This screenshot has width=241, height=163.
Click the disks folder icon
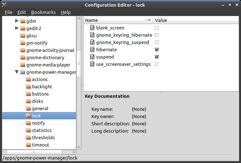[x=28, y=101]
